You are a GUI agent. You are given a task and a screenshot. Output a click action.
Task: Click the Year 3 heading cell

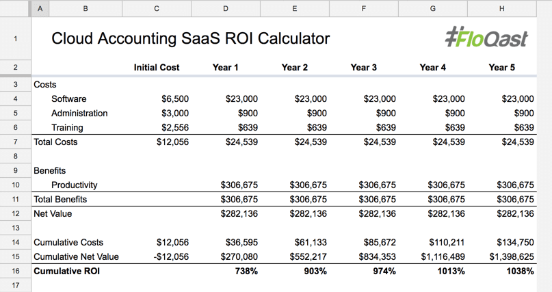point(364,67)
